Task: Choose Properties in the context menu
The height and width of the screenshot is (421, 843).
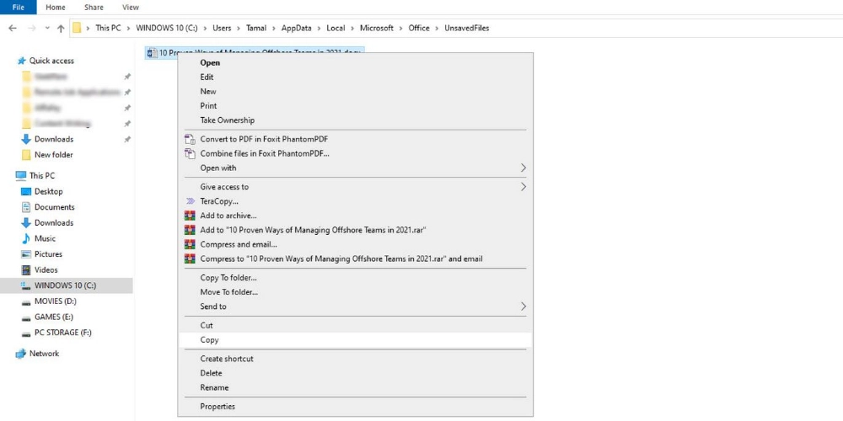Action: pyautogui.click(x=217, y=407)
